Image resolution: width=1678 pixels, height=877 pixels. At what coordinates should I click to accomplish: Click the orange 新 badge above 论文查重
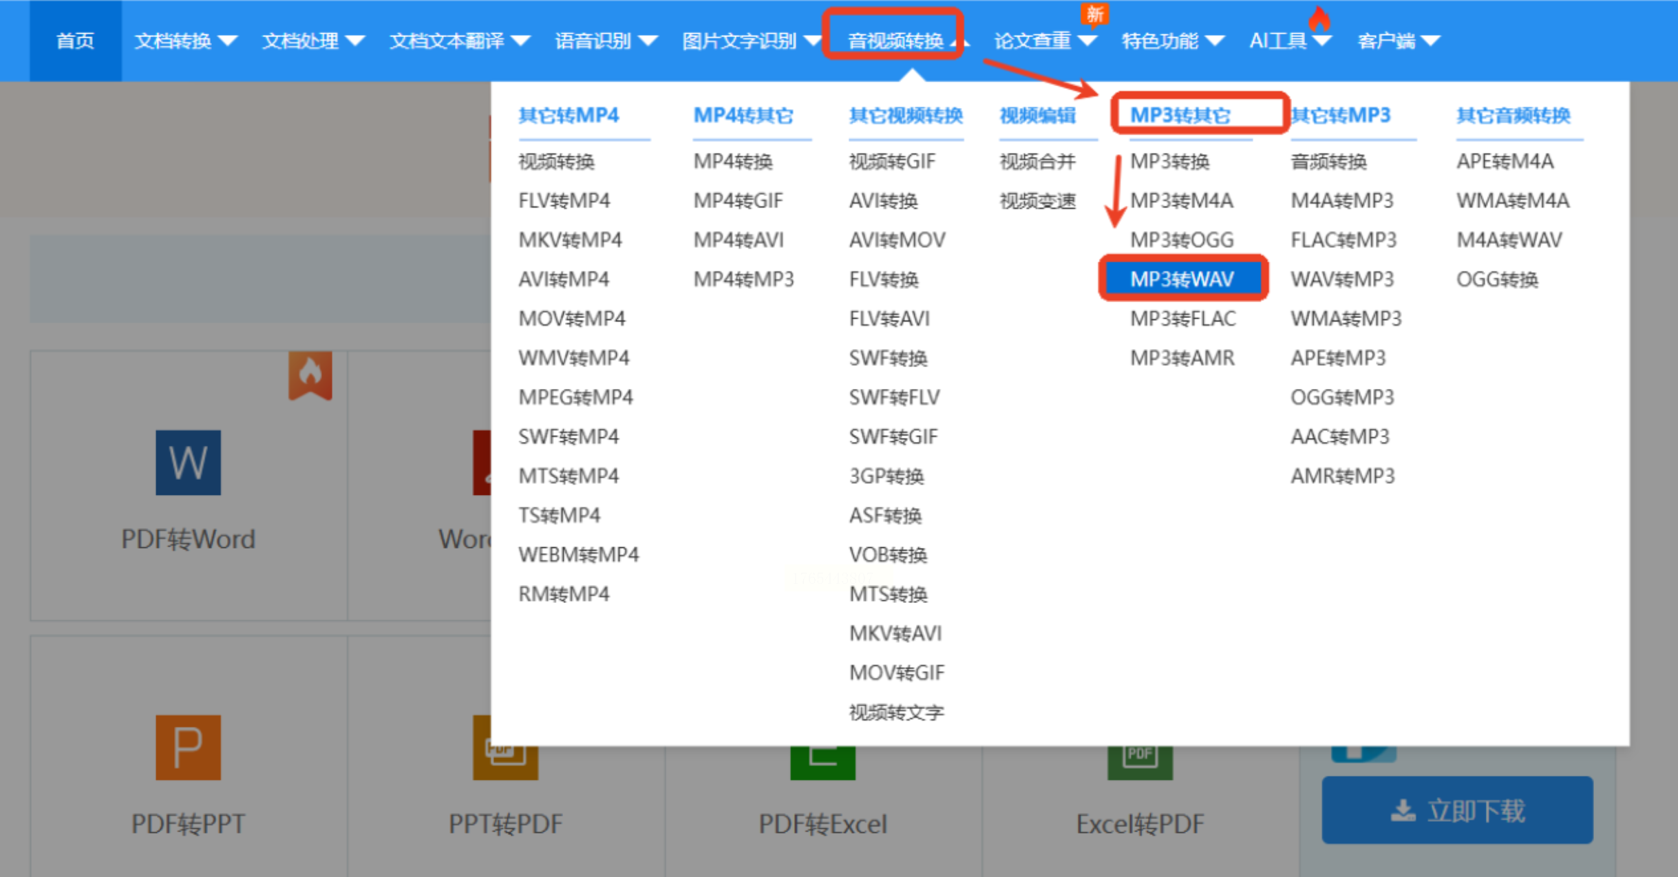coord(1094,12)
